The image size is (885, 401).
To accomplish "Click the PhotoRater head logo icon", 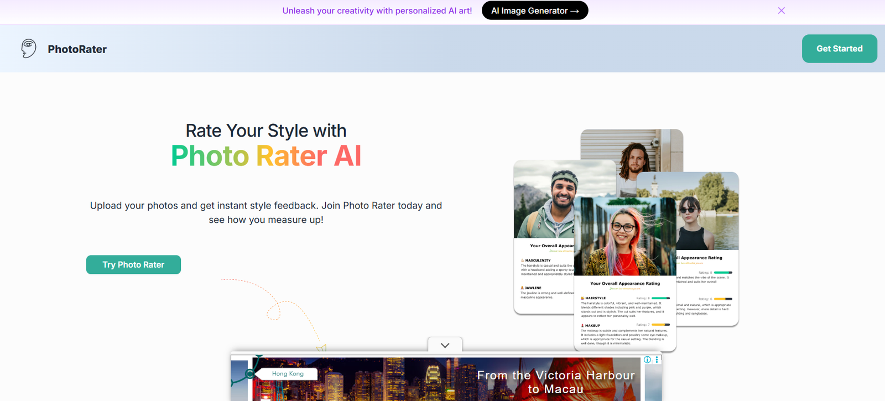I will [x=29, y=49].
